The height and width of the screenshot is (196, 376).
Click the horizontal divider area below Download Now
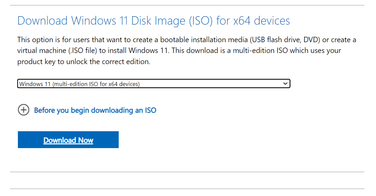pos(188,170)
